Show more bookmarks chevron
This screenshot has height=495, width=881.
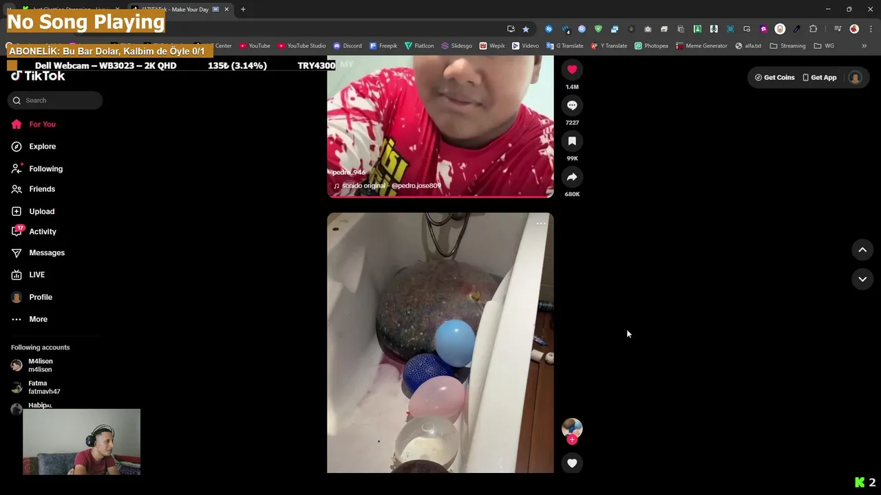(864, 46)
